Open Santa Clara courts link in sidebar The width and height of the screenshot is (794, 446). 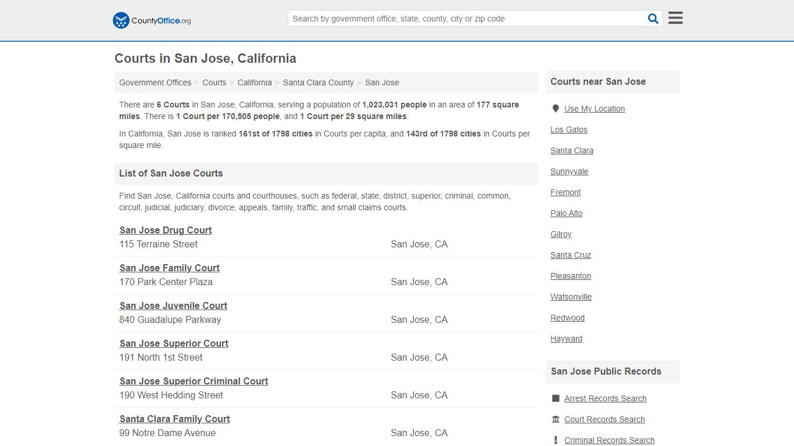click(x=572, y=150)
